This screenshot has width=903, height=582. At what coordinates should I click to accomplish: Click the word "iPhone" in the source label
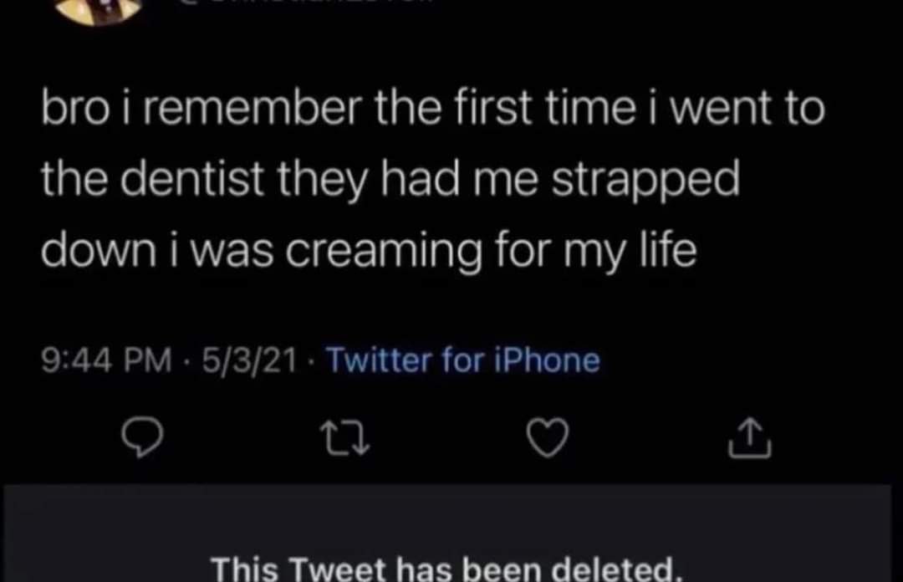pyautogui.click(x=556, y=361)
